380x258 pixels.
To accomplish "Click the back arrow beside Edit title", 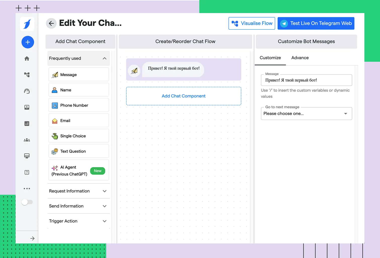I will (x=51, y=23).
